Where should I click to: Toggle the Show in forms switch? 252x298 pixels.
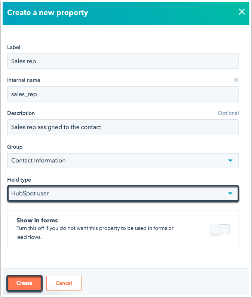219,229
